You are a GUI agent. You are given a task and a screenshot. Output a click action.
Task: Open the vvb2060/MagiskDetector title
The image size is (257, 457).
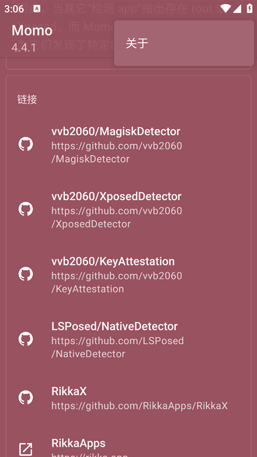[x=116, y=131]
